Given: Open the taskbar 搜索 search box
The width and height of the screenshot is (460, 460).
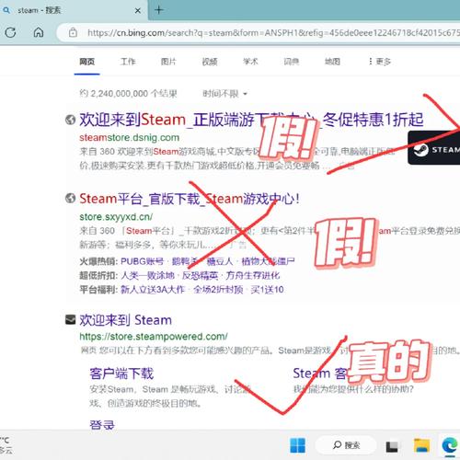Looking at the screenshot, I should click(346, 445).
